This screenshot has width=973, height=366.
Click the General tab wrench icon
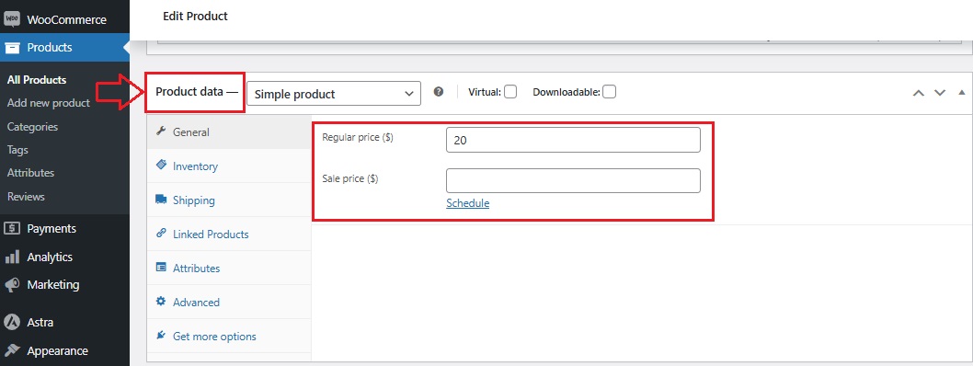161,132
